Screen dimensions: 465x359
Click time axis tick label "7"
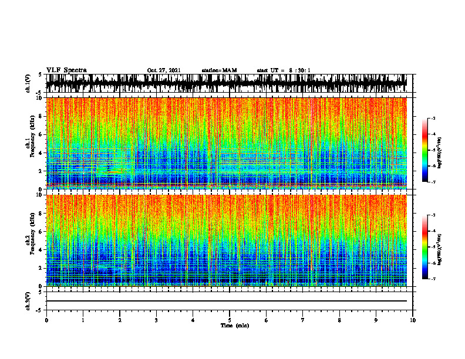[x=303, y=320]
